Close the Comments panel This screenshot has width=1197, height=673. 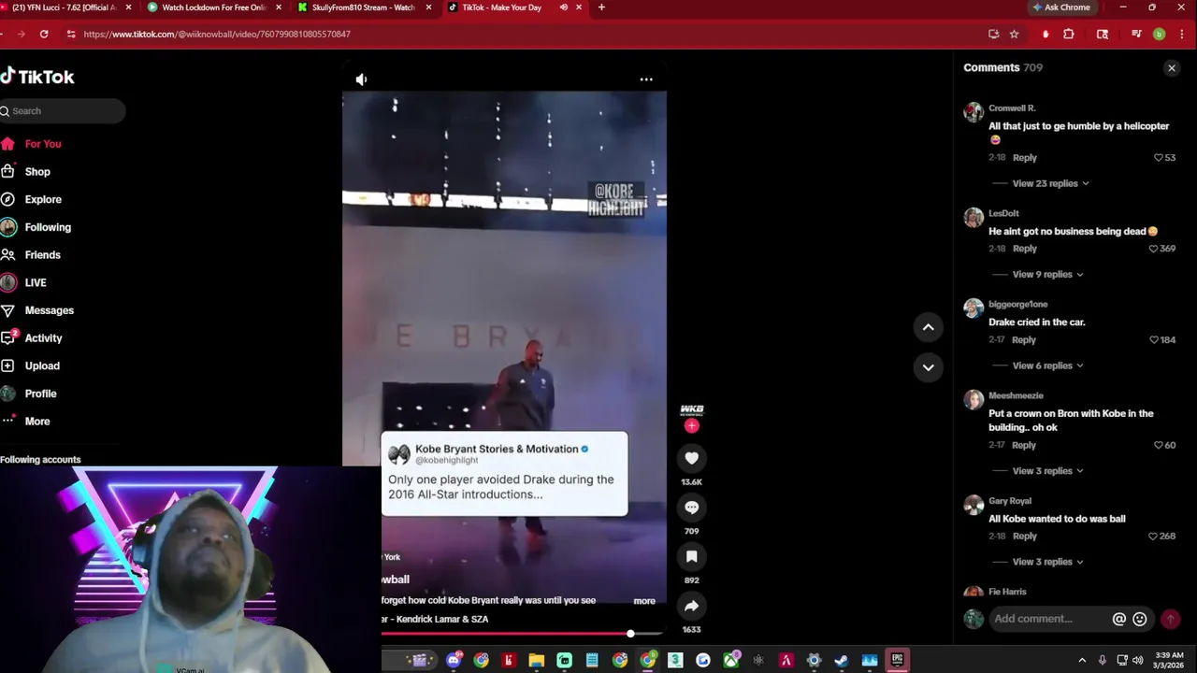(1171, 68)
